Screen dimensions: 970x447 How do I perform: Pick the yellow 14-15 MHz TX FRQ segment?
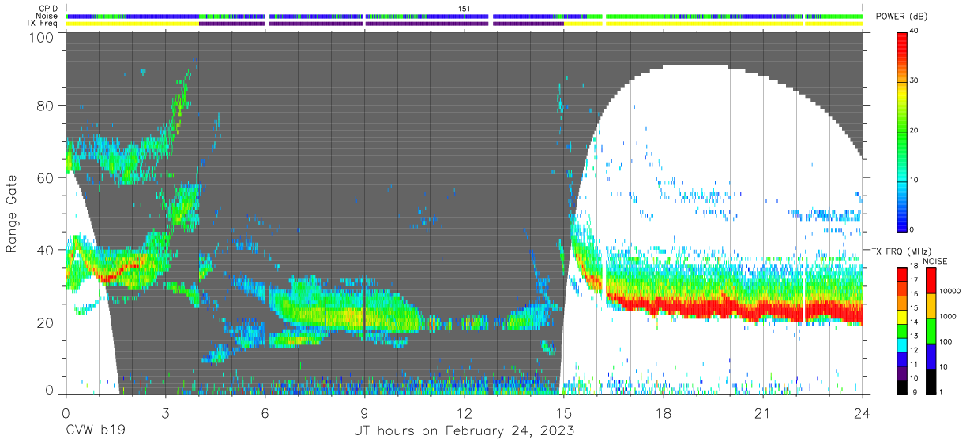[900, 315]
